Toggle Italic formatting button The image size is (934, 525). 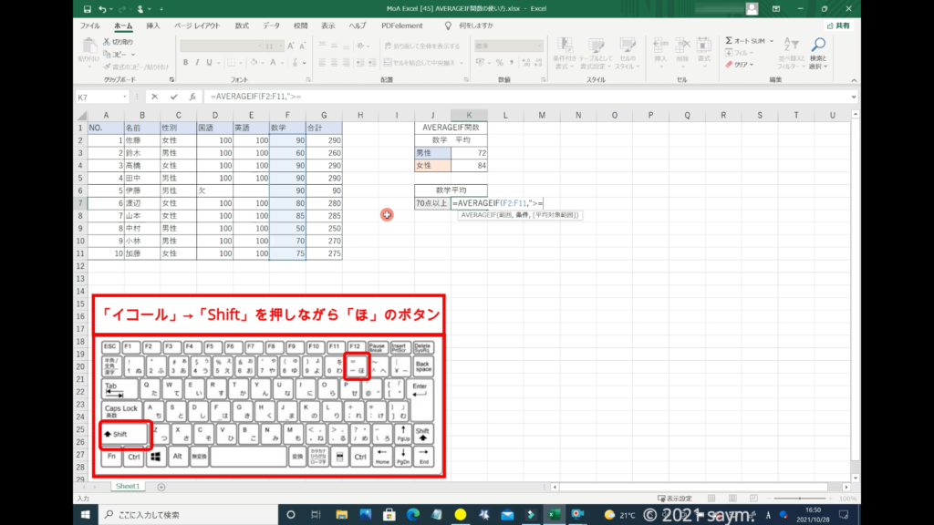[x=197, y=63]
